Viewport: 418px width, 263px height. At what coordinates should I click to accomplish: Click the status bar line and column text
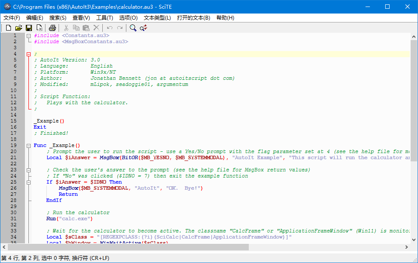pyautogui.click(x=56, y=258)
